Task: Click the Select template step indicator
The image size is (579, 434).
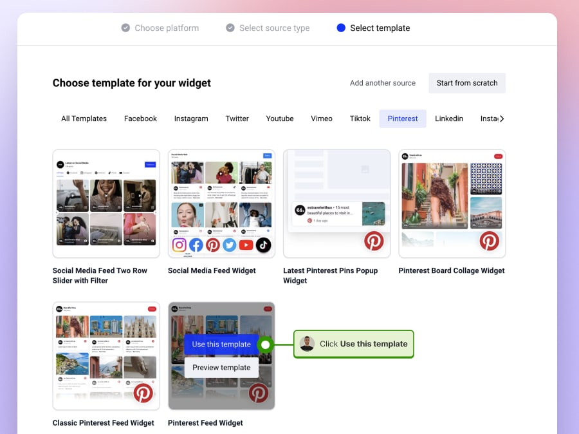Action: (373, 28)
